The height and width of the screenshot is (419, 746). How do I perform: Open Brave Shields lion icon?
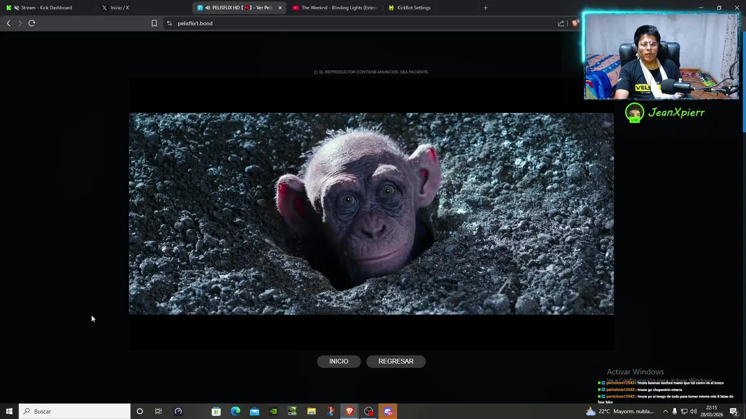[575, 23]
